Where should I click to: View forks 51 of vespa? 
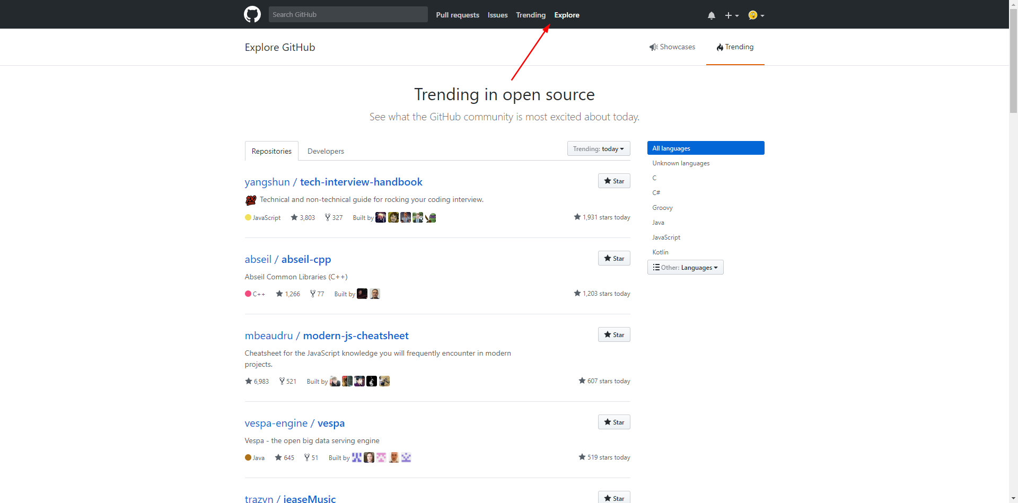click(311, 457)
